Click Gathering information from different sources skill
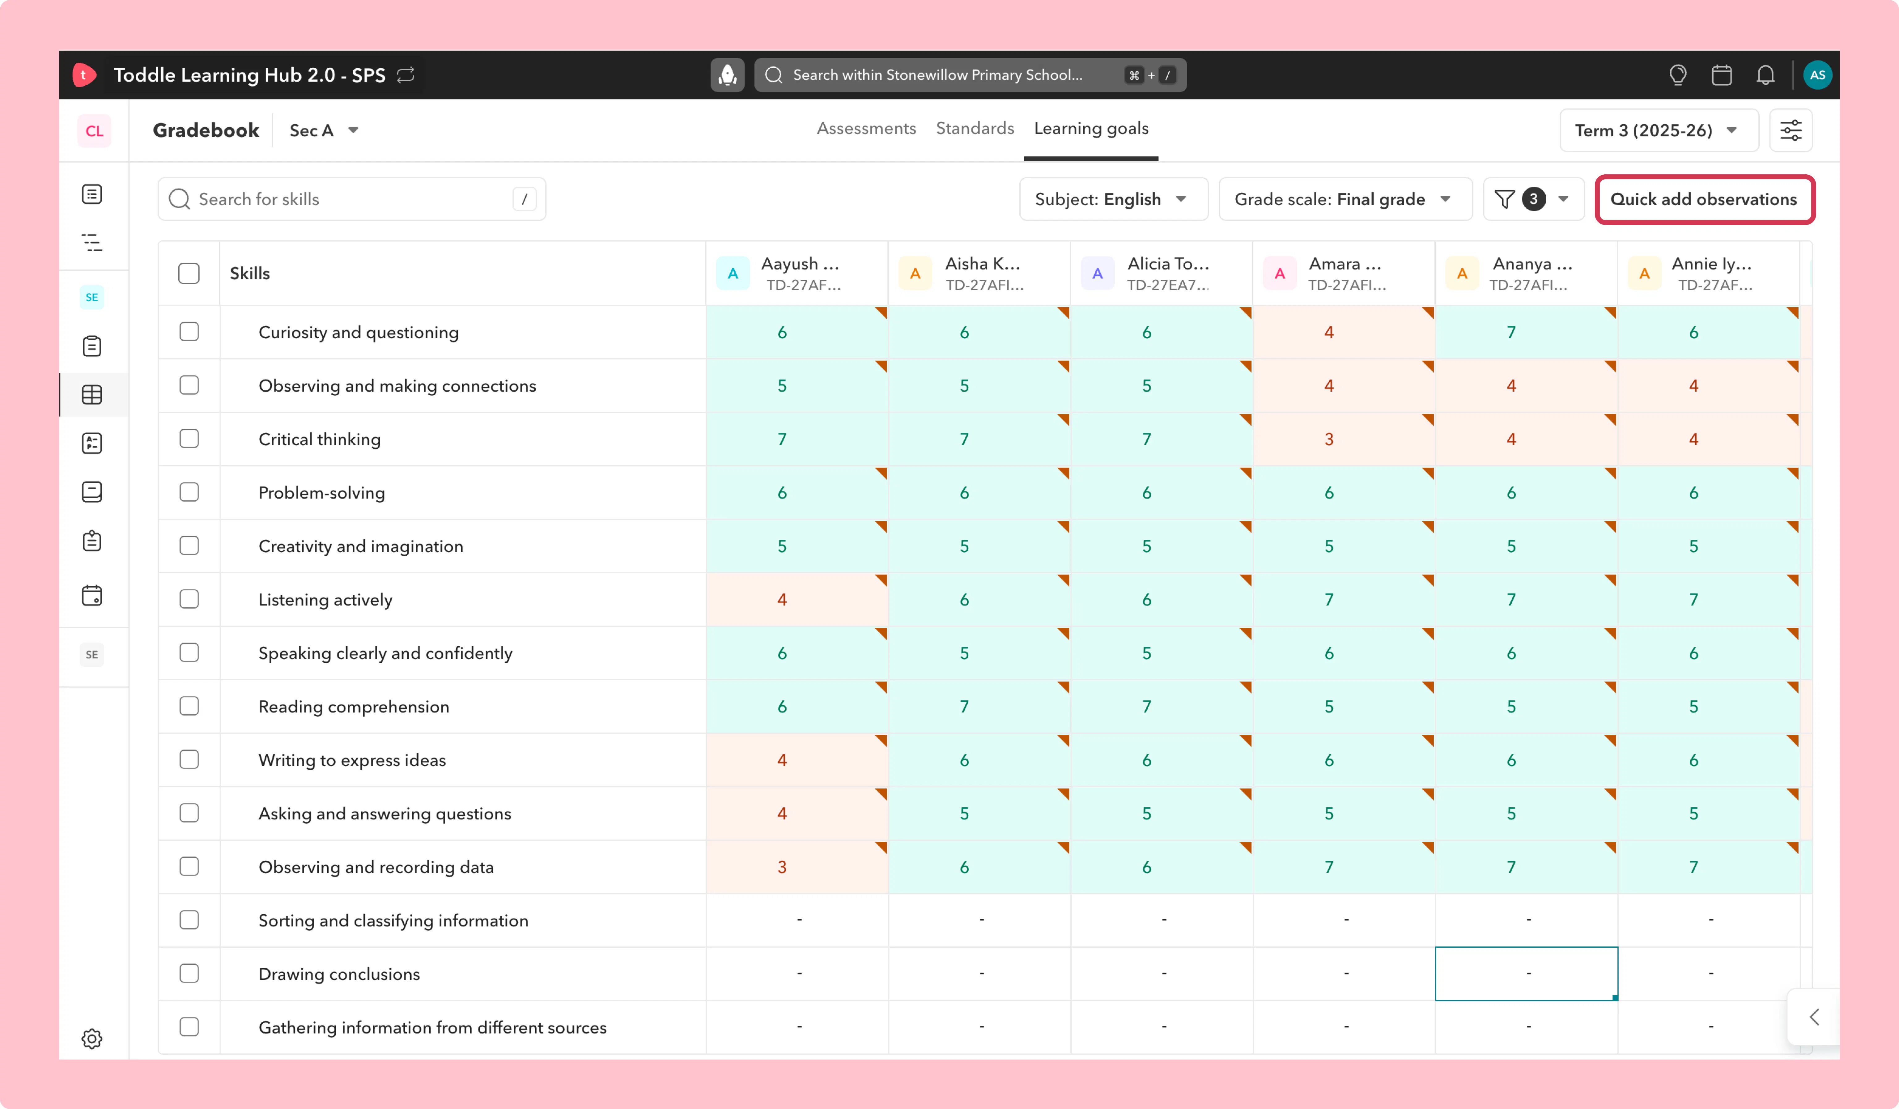Screen dimensions: 1899x1109 pyautogui.click(x=432, y=1028)
